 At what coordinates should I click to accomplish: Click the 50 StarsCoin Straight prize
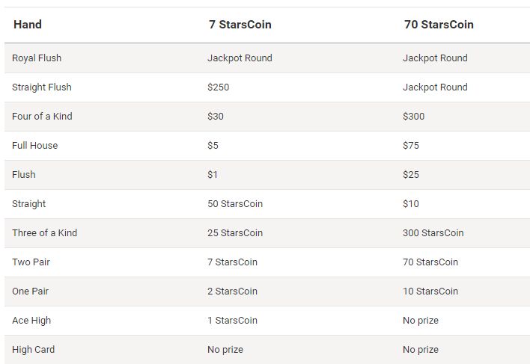(235, 204)
